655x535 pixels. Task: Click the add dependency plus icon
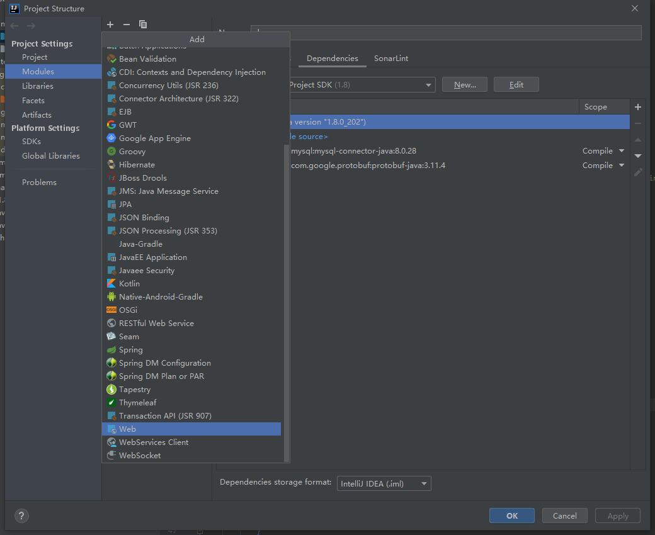(x=638, y=107)
